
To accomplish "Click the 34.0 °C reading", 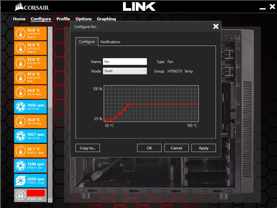I will [33, 90].
